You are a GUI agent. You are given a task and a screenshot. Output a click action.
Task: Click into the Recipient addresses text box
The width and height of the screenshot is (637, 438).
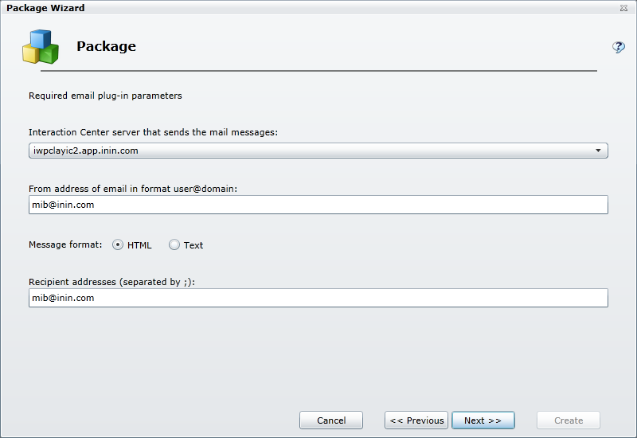click(318, 298)
